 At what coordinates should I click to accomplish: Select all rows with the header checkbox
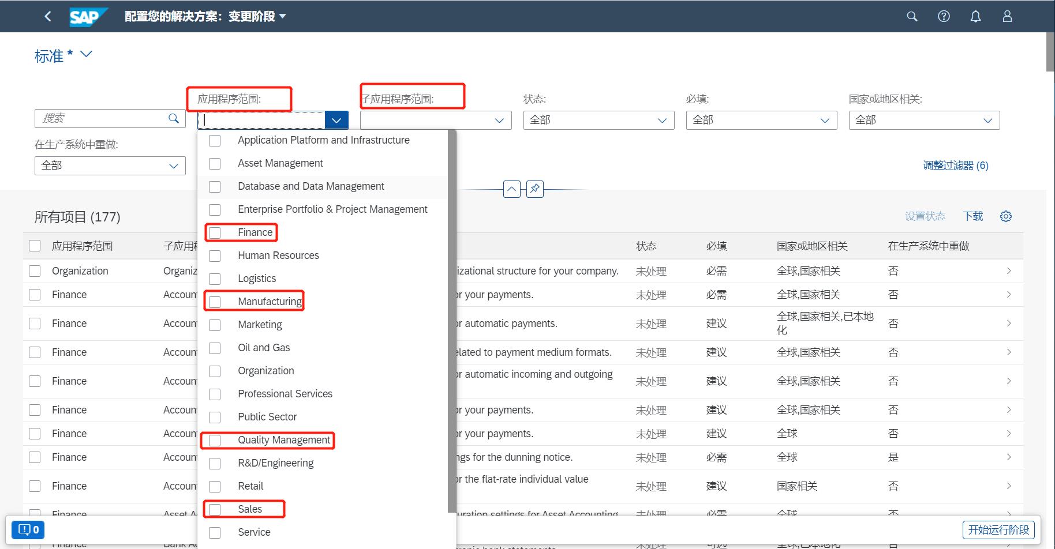pyautogui.click(x=35, y=245)
